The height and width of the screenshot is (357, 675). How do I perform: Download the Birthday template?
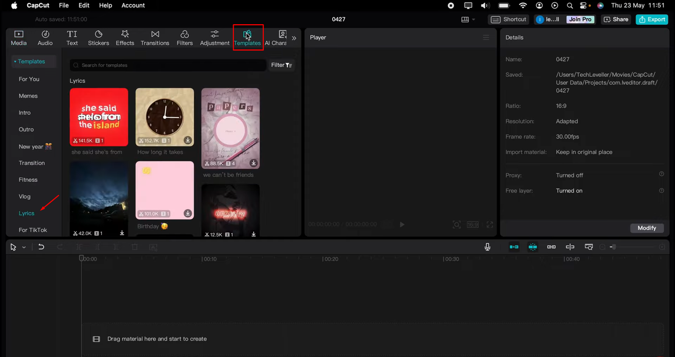point(188,213)
